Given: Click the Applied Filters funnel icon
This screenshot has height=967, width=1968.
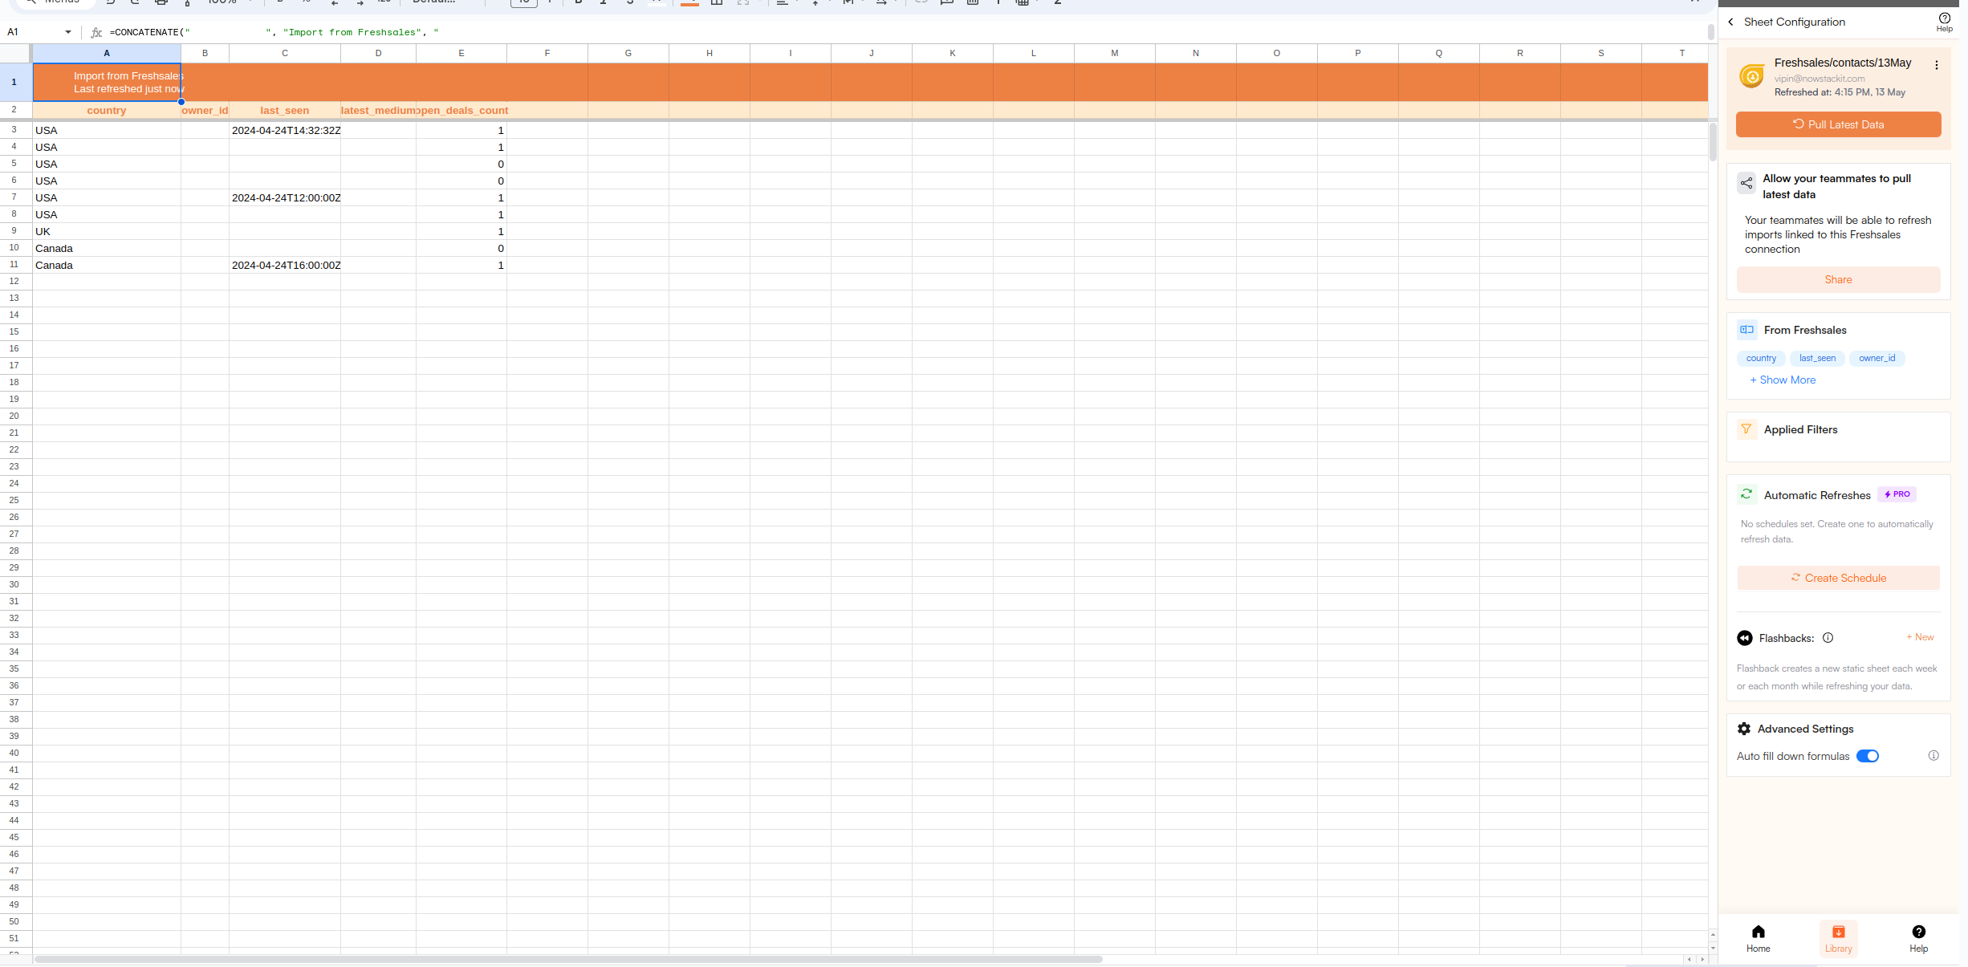Looking at the screenshot, I should (1746, 429).
